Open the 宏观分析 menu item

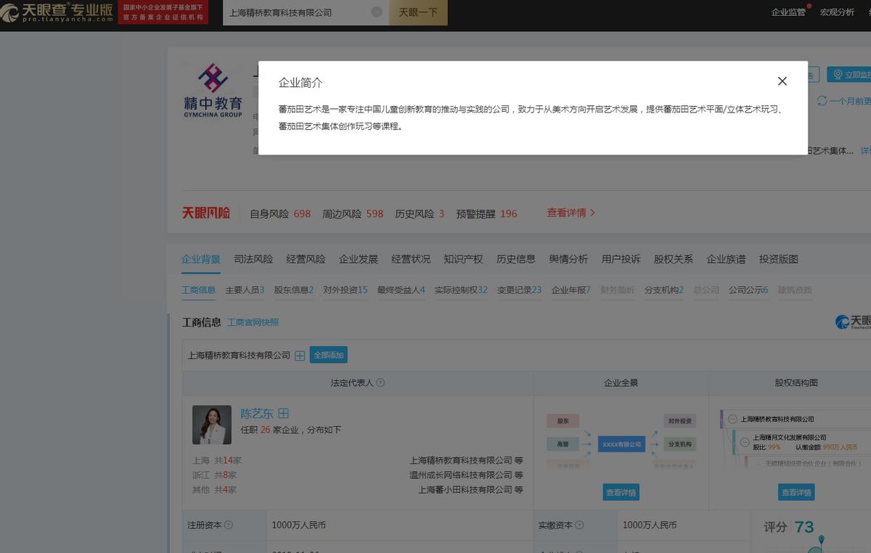click(837, 12)
